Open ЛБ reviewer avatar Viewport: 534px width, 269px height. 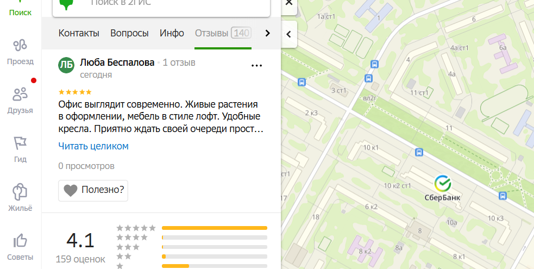pos(66,65)
